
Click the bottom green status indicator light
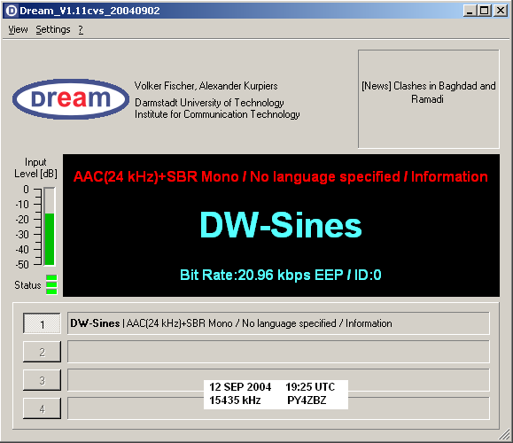51,291
